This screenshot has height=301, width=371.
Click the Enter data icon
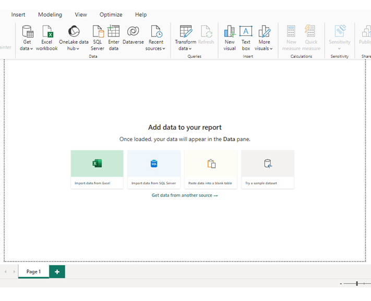pyautogui.click(x=113, y=31)
